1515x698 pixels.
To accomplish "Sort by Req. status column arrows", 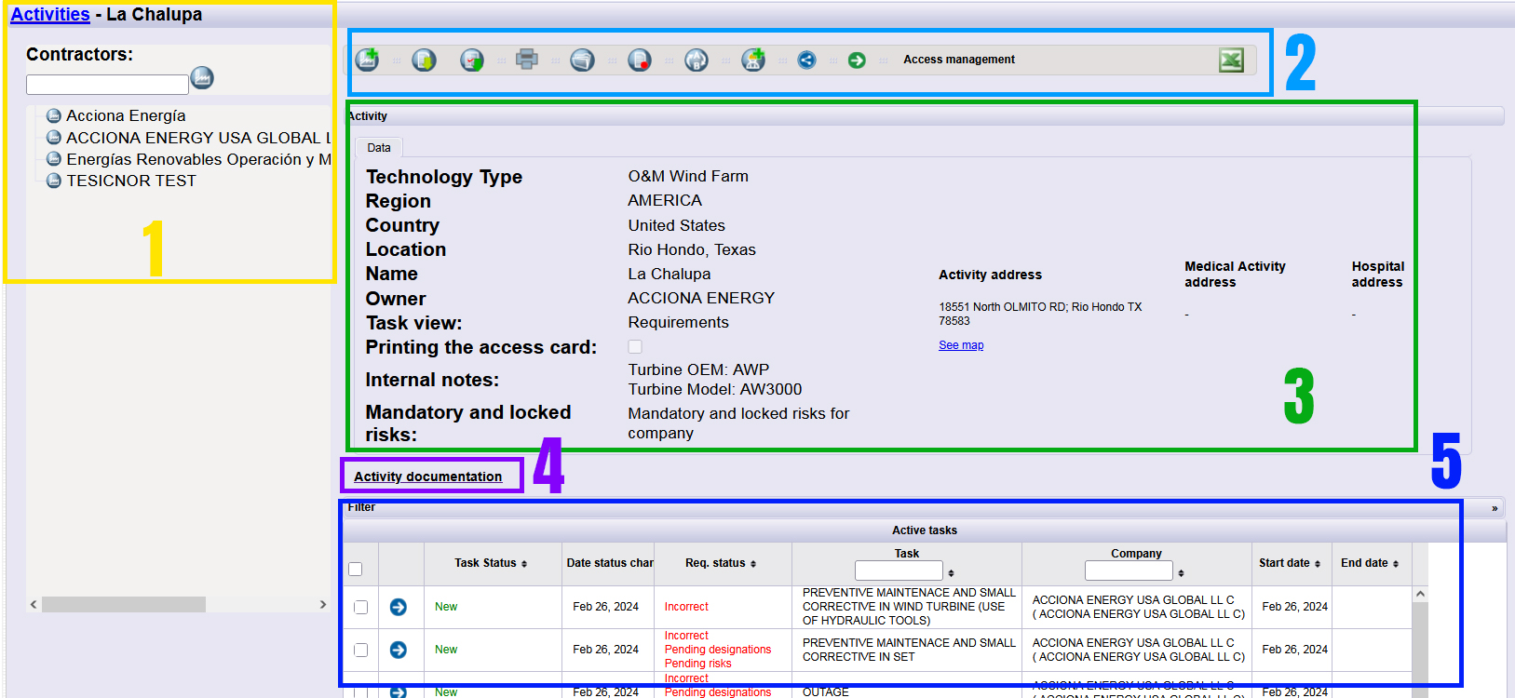I will 753,564.
